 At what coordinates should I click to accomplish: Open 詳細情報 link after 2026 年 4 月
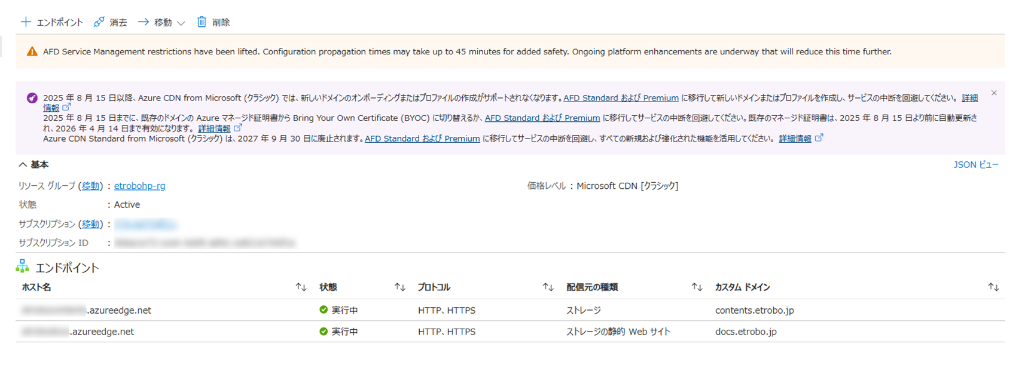tap(214, 128)
